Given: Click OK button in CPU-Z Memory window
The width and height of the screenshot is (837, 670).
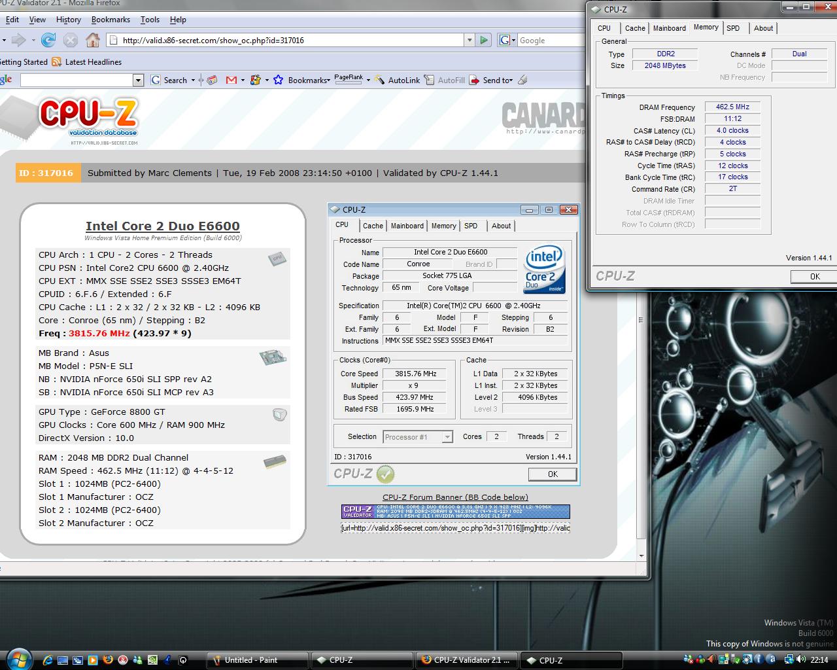Looking at the screenshot, I should coord(814,276).
